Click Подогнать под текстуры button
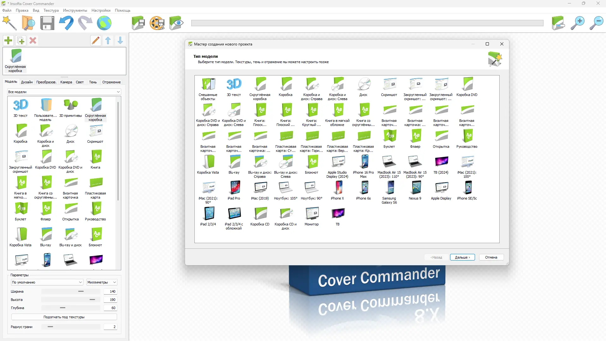This screenshot has width=606, height=341. (x=64, y=317)
